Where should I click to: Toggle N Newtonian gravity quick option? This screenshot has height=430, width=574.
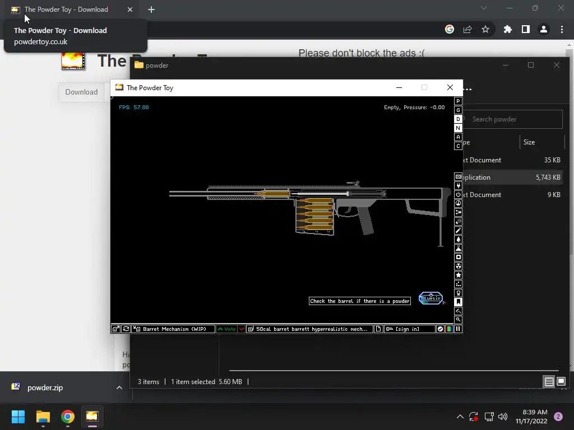(x=458, y=128)
